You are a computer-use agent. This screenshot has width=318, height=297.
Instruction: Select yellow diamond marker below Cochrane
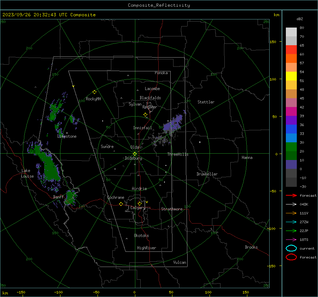121,204
